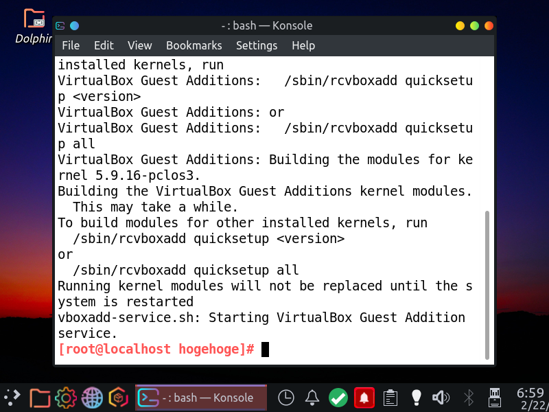Click the clock history tray icon
549x412 pixels.
[x=286, y=398]
